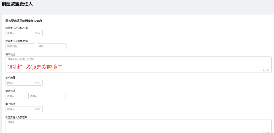Click the phone number input field
The image size is (274, 133).
[x=47, y=96]
